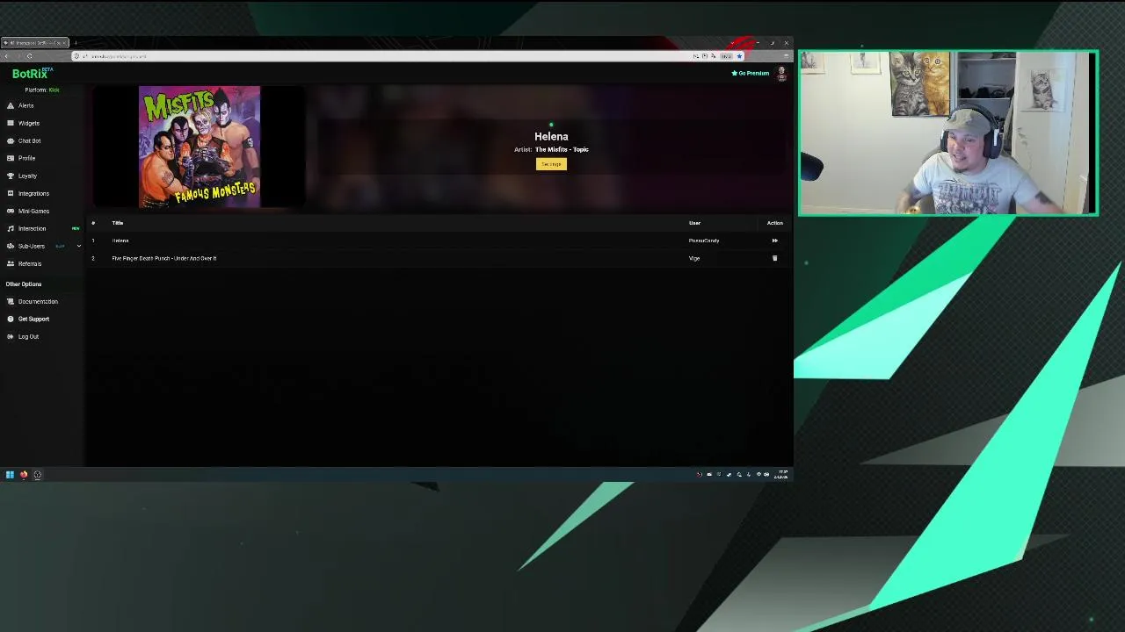This screenshot has height=632, width=1125.
Task: Open the Windows Start menu
Action: coord(10,475)
